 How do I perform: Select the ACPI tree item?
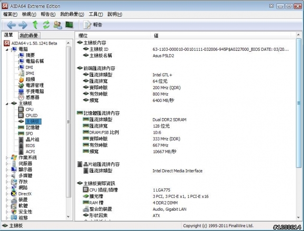click(x=30, y=152)
